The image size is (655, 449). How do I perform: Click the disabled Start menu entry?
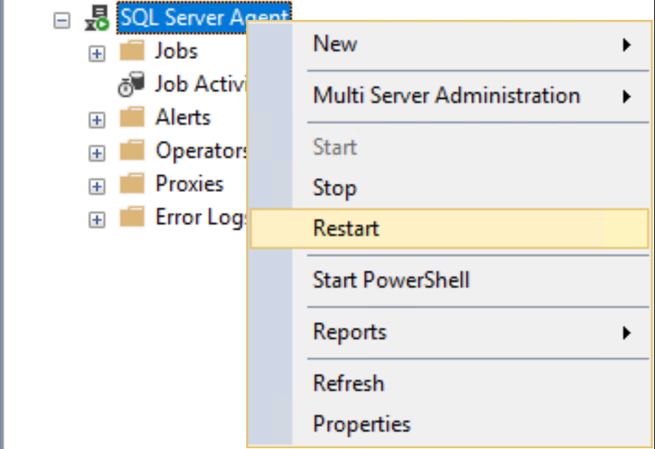[x=449, y=147]
